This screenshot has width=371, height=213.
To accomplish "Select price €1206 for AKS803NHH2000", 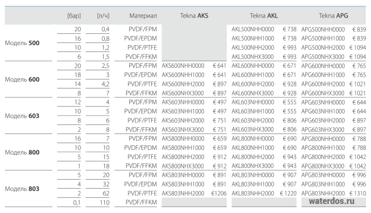I will pos(219,193).
